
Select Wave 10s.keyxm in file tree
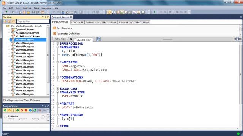[25, 57]
